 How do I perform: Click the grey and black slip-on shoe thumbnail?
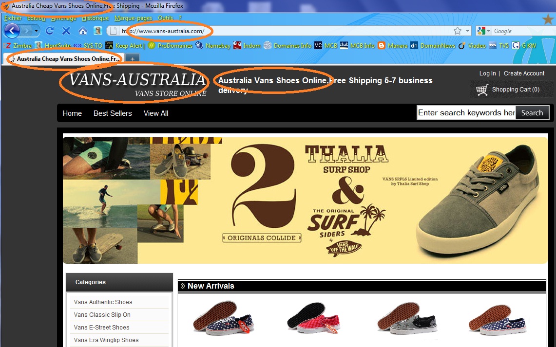tap(407, 318)
